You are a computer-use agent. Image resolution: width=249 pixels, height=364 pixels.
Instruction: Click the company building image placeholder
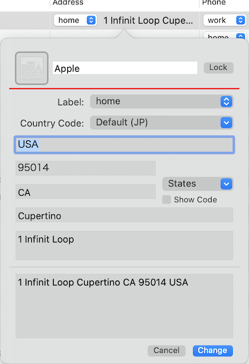tap(32, 69)
